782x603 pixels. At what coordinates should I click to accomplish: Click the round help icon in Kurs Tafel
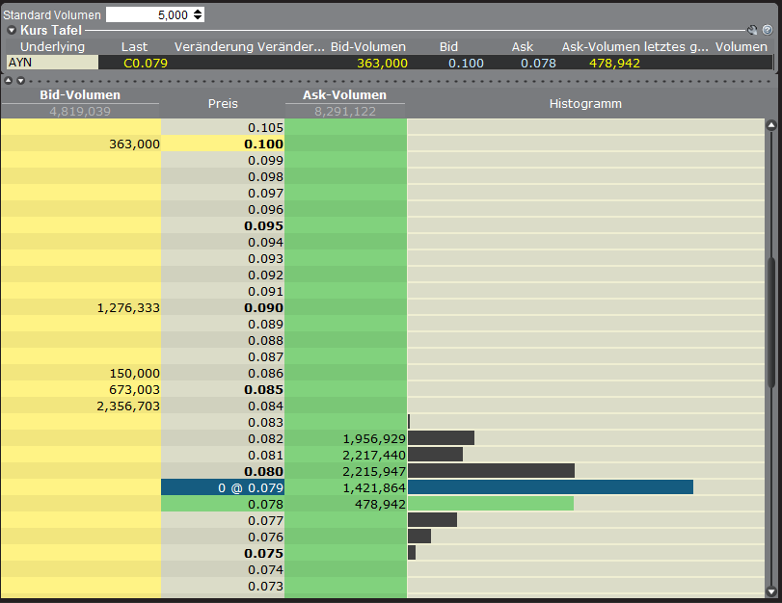[x=767, y=30]
